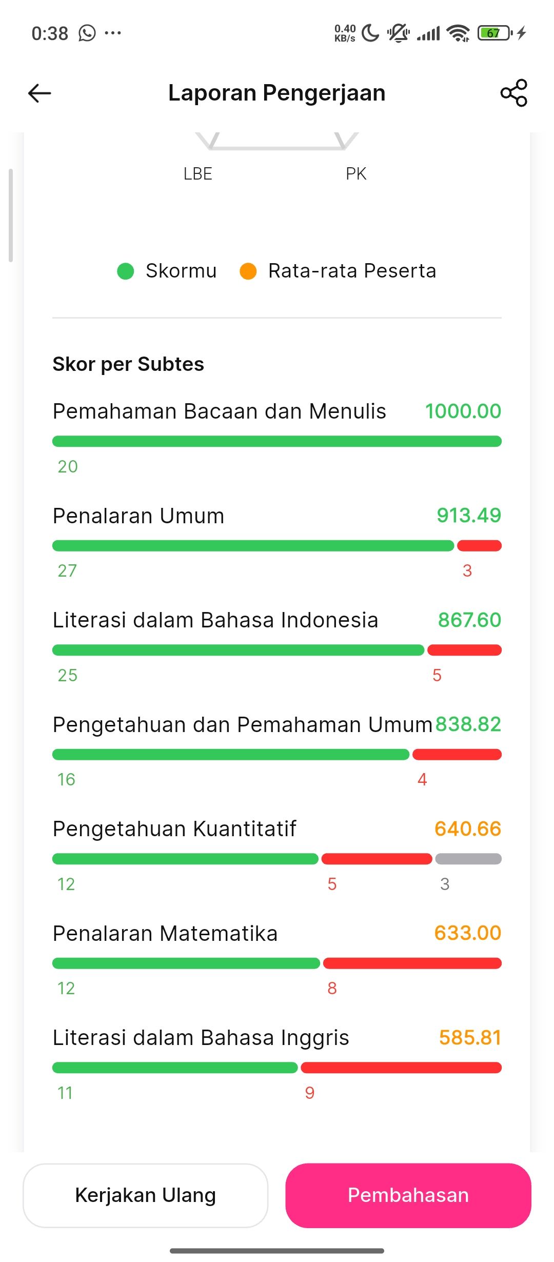Open the share icon in the header

513,93
